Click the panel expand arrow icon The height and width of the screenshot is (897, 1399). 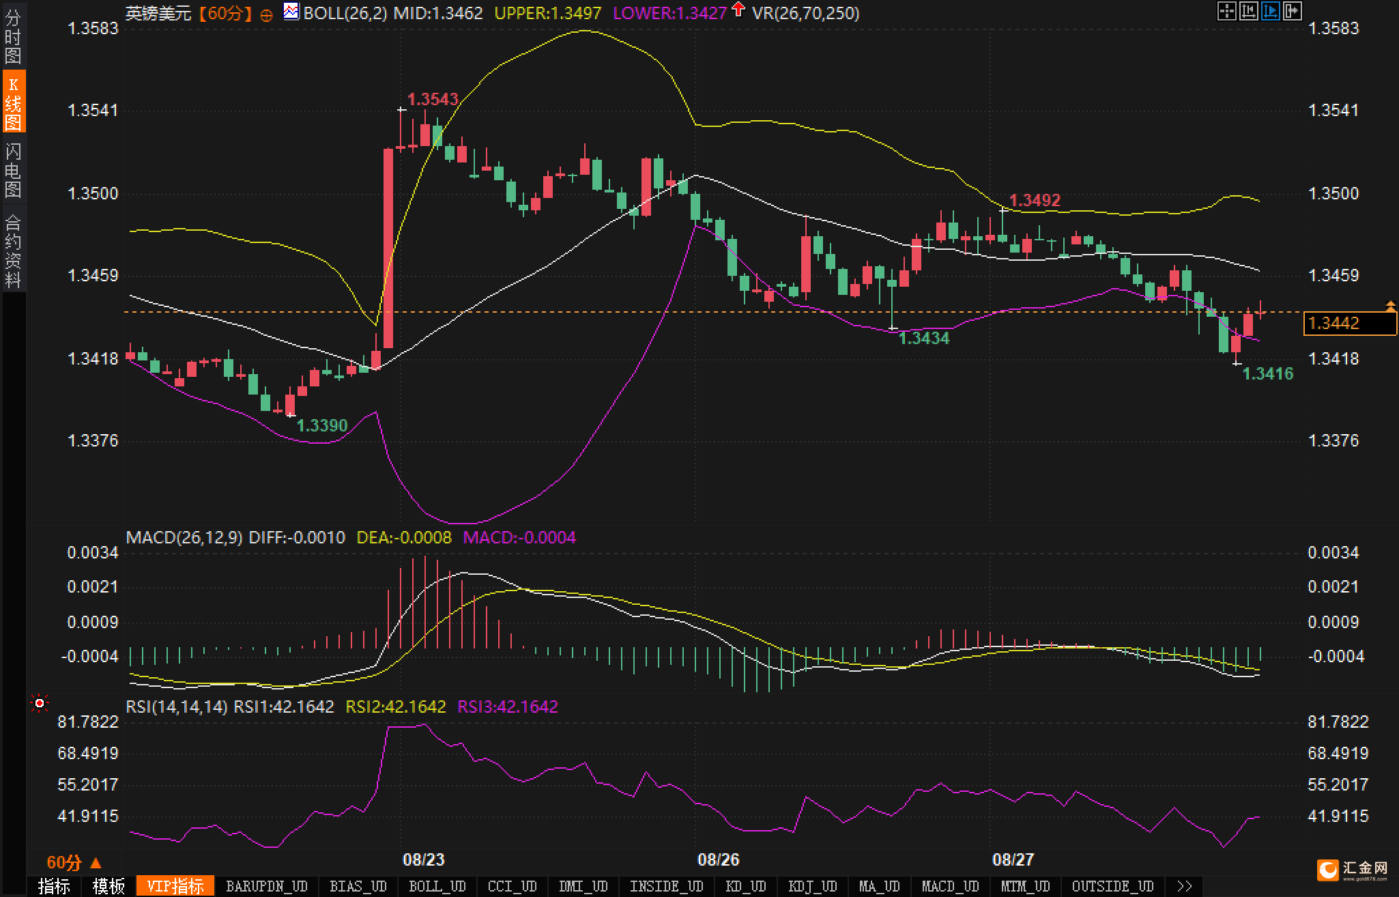[x=1292, y=11]
